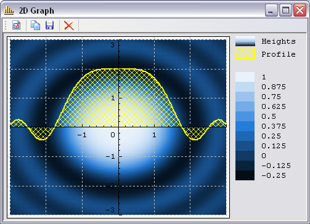Click the color scale swatch for 0.5

tap(245, 116)
